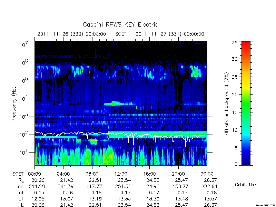The width and height of the screenshot is (276, 207).
Task: Click the Lat value '0.18'
Action: [x=211, y=193]
